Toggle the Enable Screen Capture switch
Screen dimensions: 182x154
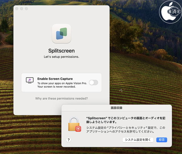[x=94, y=83]
